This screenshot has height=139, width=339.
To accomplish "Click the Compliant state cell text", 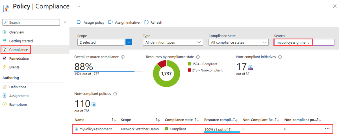I will [x=178, y=129].
